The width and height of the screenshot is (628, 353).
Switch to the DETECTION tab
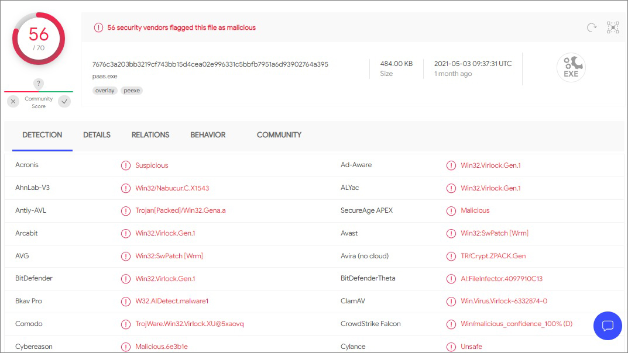click(x=42, y=135)
